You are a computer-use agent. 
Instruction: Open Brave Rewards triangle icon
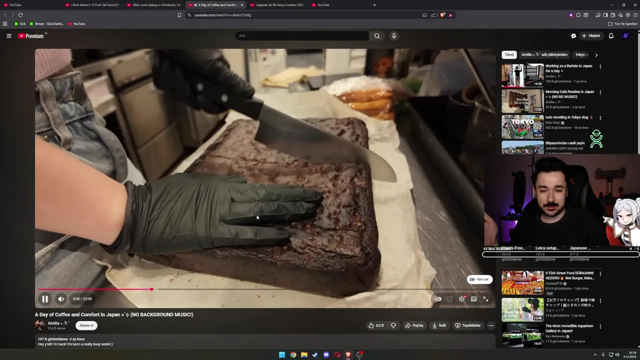[x=450, y=15]
